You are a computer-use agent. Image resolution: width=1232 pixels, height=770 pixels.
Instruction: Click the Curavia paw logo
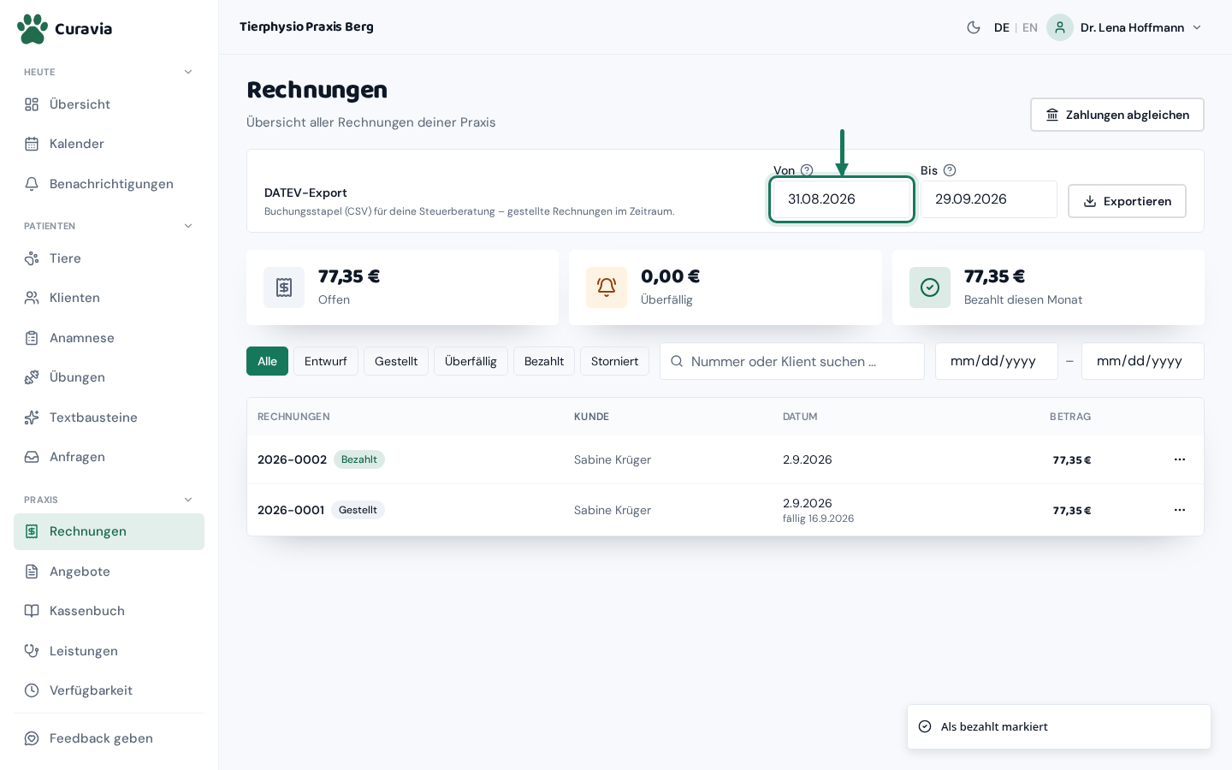tap(33, 28)
